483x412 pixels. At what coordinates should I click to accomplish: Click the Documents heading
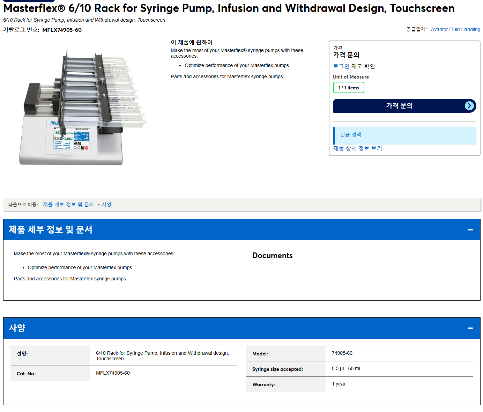(x=272, y=256)
